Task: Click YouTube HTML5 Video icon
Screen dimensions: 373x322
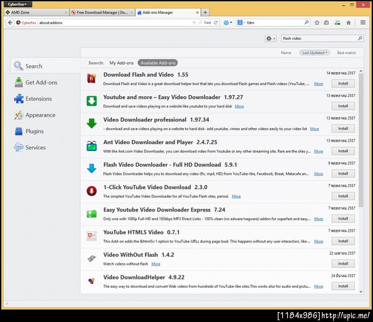Action: [91, 236]
